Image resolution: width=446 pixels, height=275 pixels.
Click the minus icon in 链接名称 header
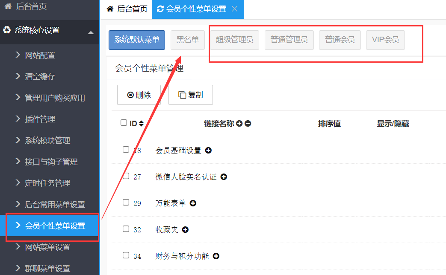[248, 124]
